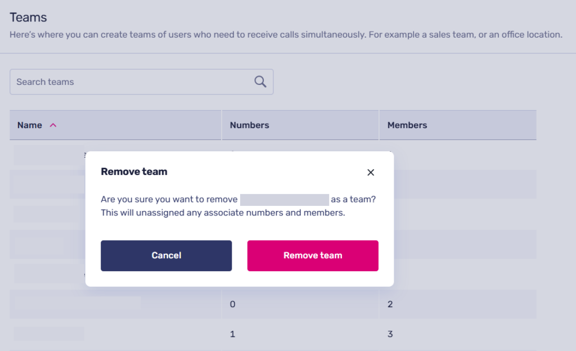Click the redacted team name in dialog

[284, 200]
